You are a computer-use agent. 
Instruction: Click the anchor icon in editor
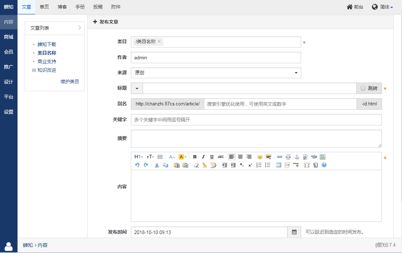pyautogui.click(x=296, y=157)
